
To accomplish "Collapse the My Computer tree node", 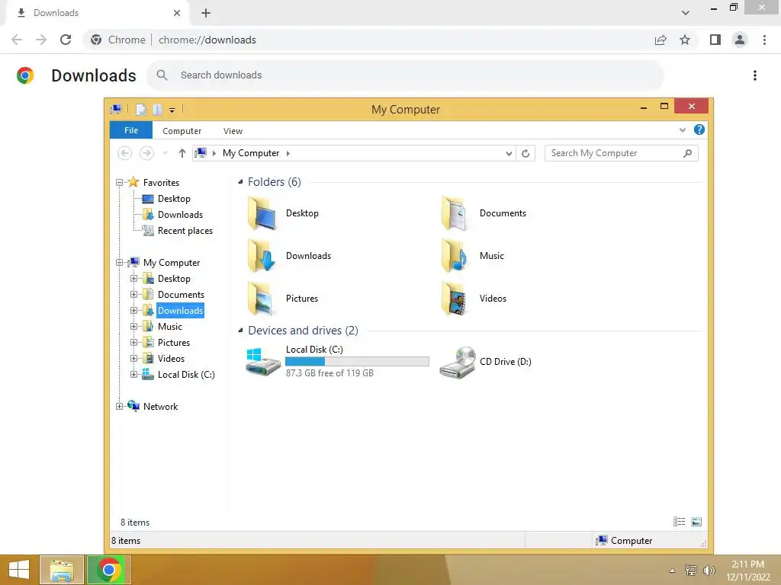I will coord(120,263).
